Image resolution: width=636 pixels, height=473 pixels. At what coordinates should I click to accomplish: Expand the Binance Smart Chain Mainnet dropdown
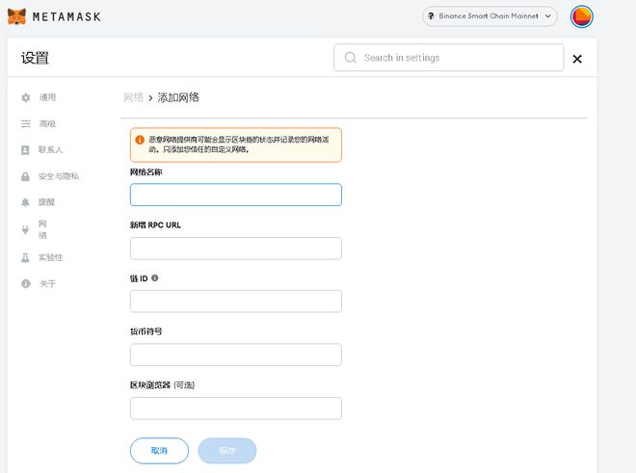coord(490,16)
